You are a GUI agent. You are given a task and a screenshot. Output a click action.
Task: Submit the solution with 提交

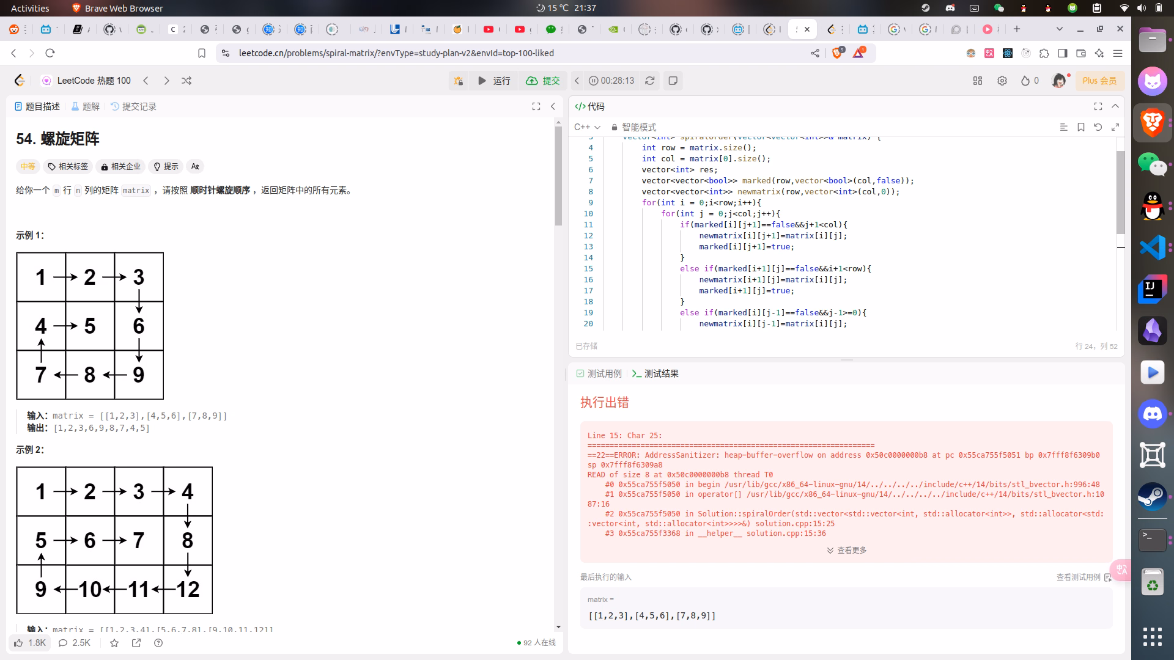[543, 81]
